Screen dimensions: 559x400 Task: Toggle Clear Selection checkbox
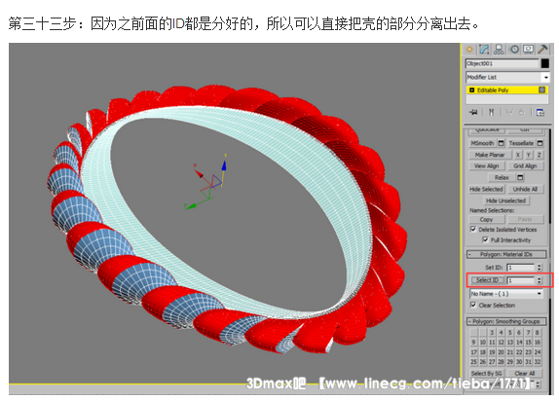(473, 305)
